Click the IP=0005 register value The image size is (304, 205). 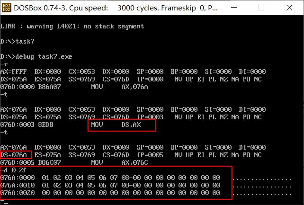(150, 155)
